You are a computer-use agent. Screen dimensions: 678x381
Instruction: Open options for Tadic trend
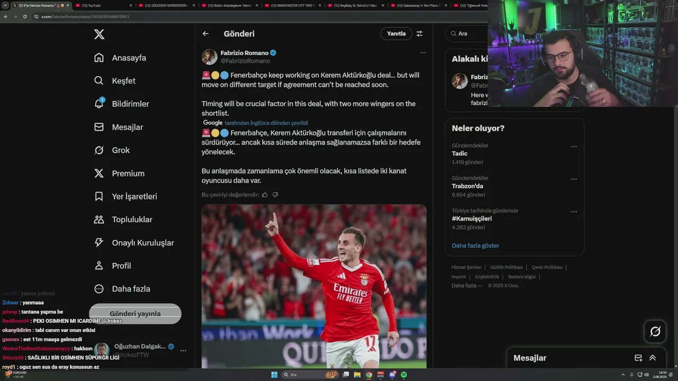point(574,147)
